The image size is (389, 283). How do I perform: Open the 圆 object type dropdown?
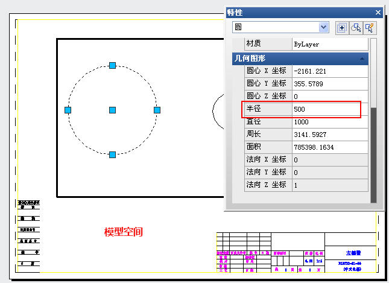point(324,28)
